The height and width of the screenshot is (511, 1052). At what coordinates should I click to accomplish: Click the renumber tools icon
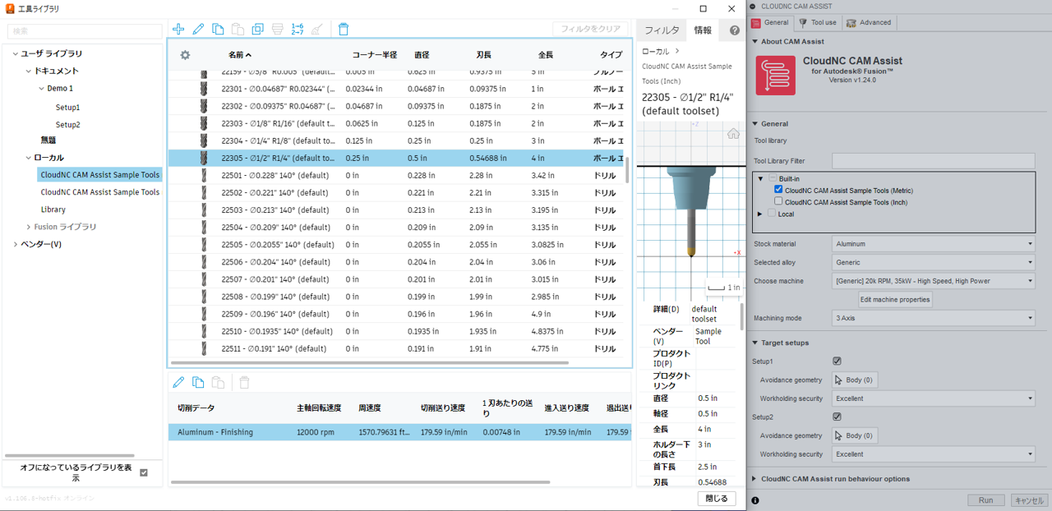[x=297, y=30]
